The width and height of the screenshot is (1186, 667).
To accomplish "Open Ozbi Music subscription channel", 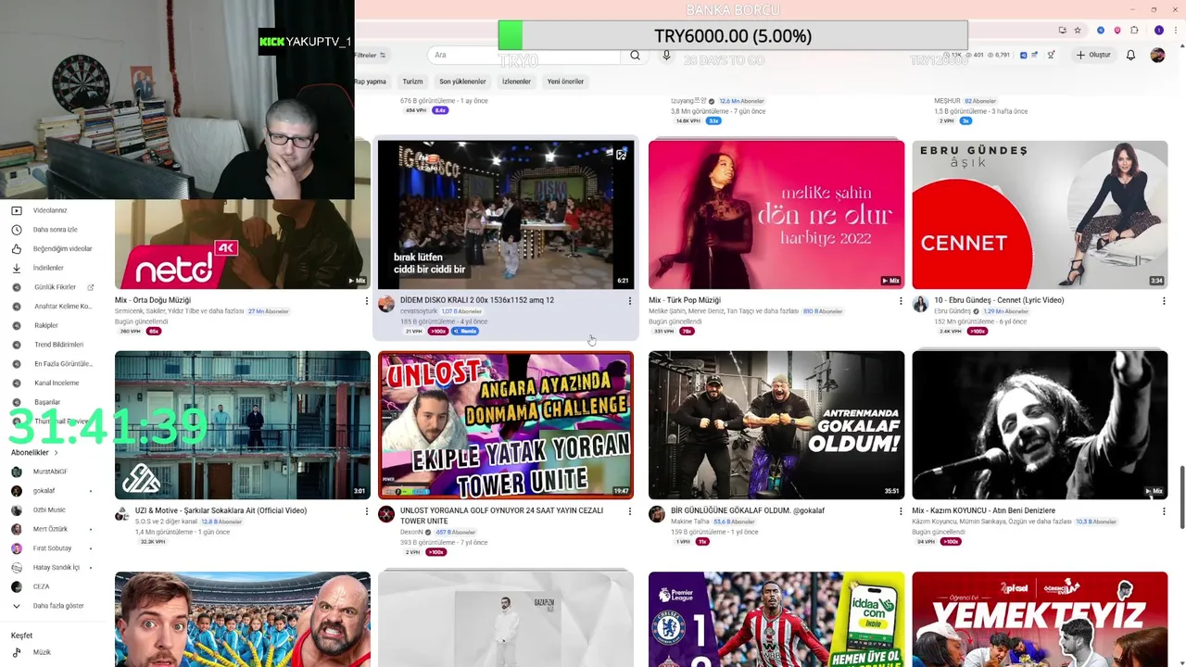I will click(51, 510).
